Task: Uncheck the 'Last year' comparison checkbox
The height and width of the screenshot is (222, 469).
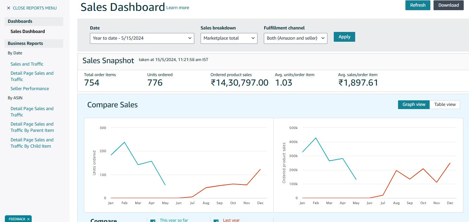Action: [216, 221]
